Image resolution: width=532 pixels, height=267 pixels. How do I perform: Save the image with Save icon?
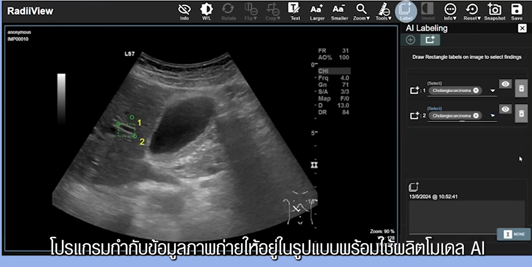pyautogui.click(x=517, y=12)
